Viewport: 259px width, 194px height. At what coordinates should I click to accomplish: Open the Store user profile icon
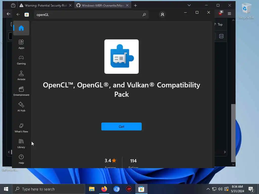162,14
